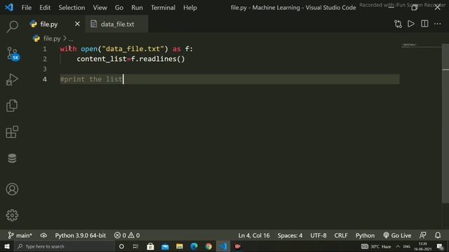449x252 pixels.
Task: Click the VS Code logo icon
Action: (x=9, y=7)
